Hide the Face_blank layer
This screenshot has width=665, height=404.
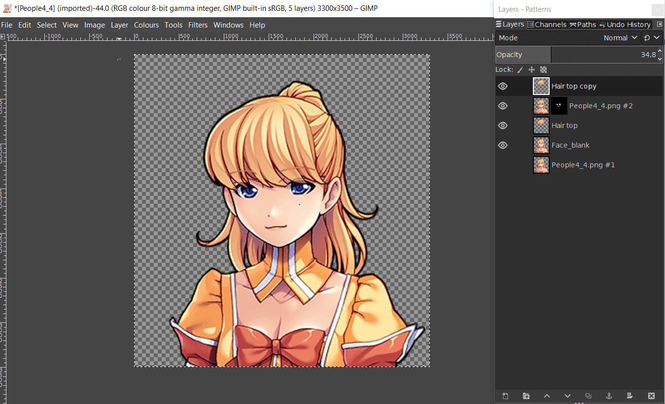[x=503, y=145]
